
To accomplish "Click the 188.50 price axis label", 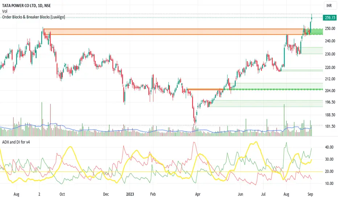I will [x=330, y=115].
